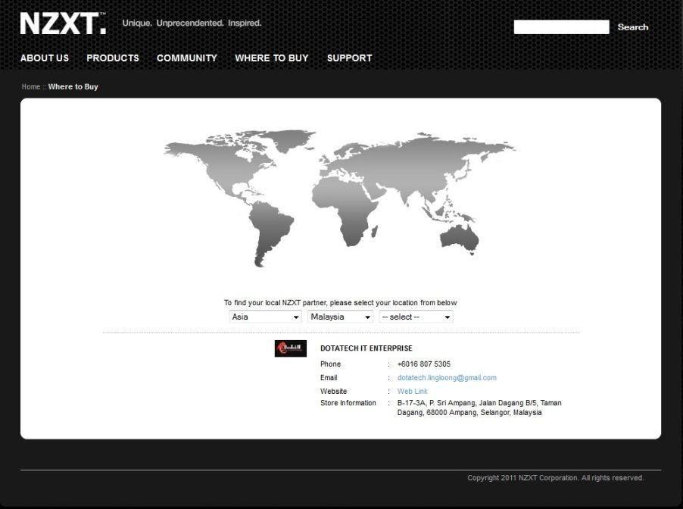The image size is (683, 509).
Task: Focus the search text field in the header
Action: click(561, 27)
